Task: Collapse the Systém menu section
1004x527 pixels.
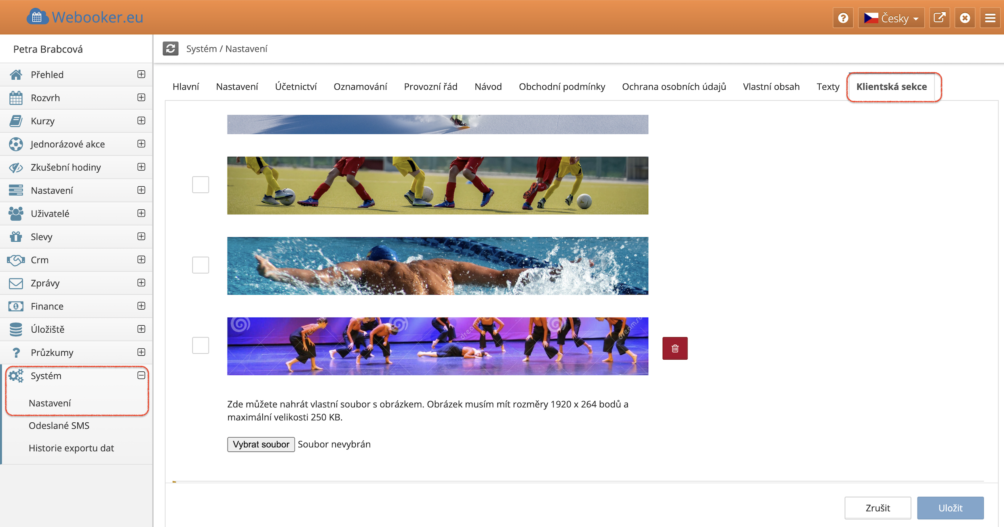Action: coord(141,375)
